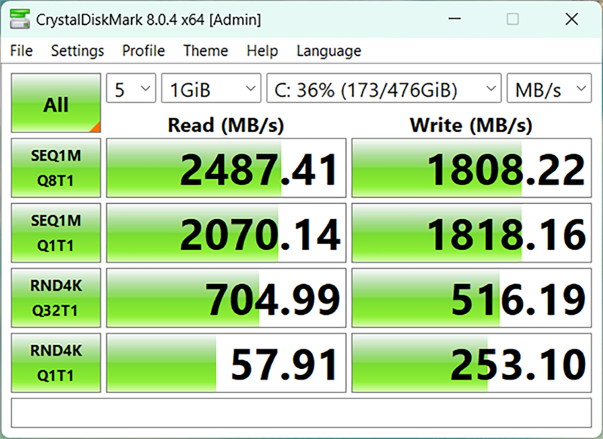Open the test count dropdown showing 5

(131, 88)
